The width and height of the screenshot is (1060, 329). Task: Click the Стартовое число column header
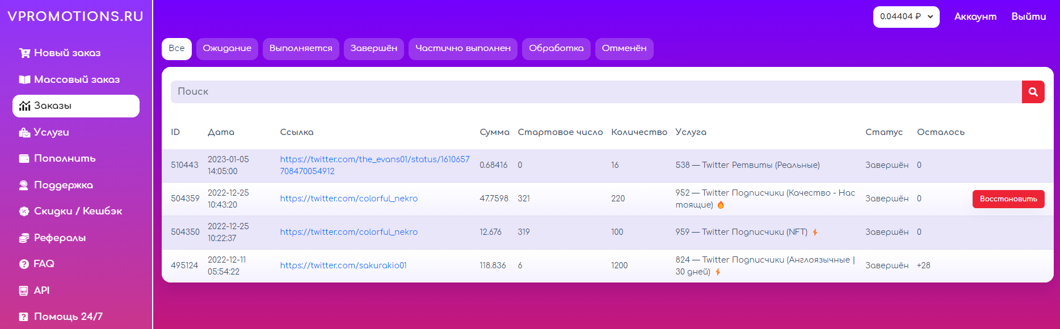(x=560, y=132)
